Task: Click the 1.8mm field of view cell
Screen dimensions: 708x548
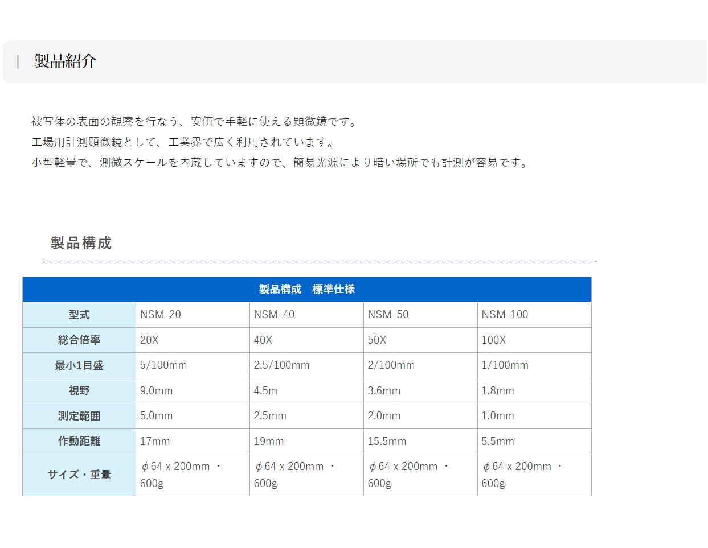Action: 534,391
